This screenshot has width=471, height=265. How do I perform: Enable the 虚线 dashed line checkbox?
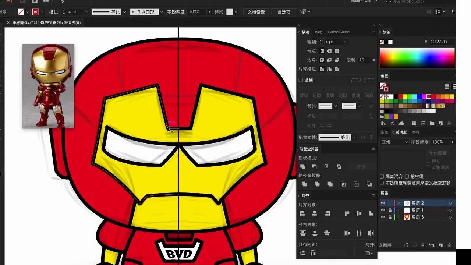point(301,80)
